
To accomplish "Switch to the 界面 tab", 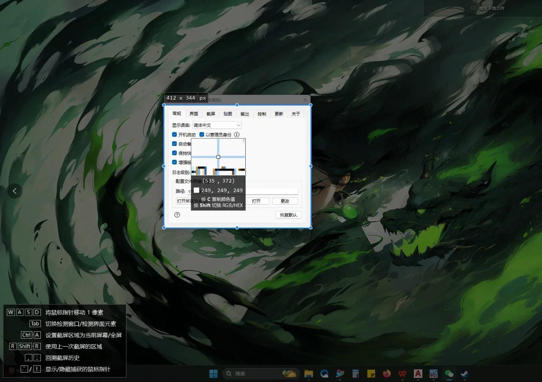I will [194, 114].
